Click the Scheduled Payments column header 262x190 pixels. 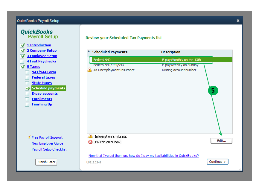click(110, 52)
